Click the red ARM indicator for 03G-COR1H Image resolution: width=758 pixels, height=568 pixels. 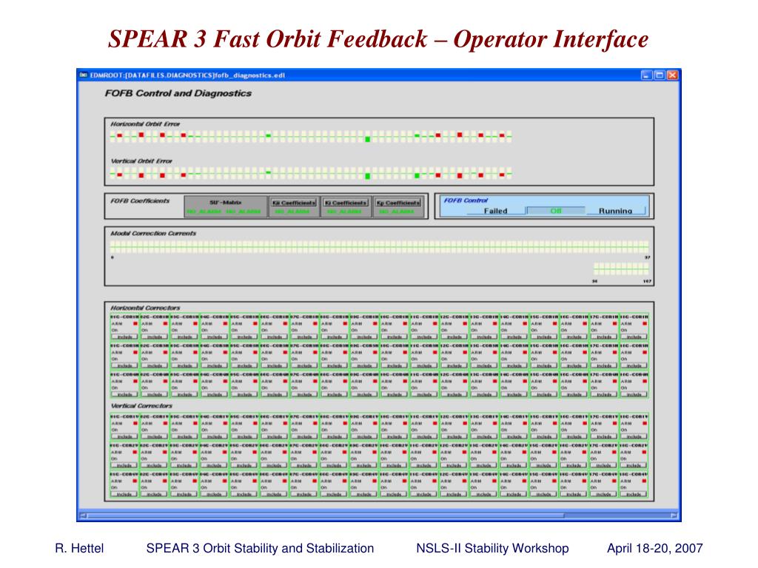point(195,324)
